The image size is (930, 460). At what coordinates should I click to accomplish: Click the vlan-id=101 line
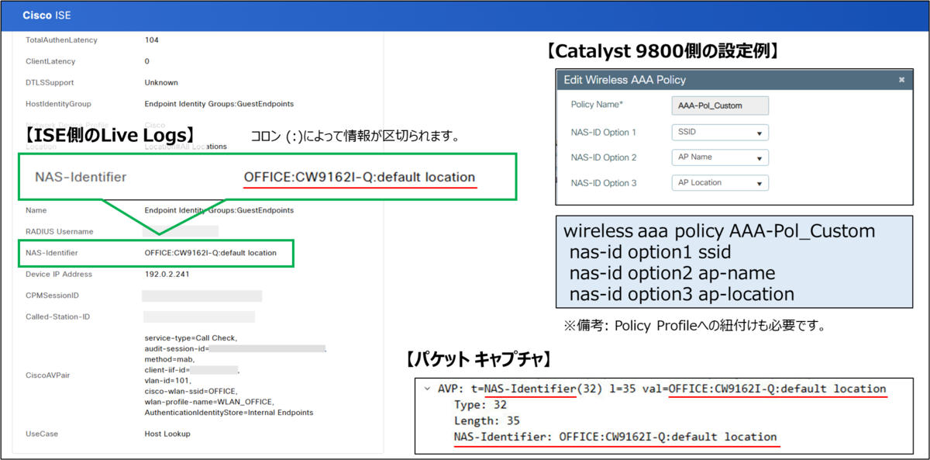point(167,381)
